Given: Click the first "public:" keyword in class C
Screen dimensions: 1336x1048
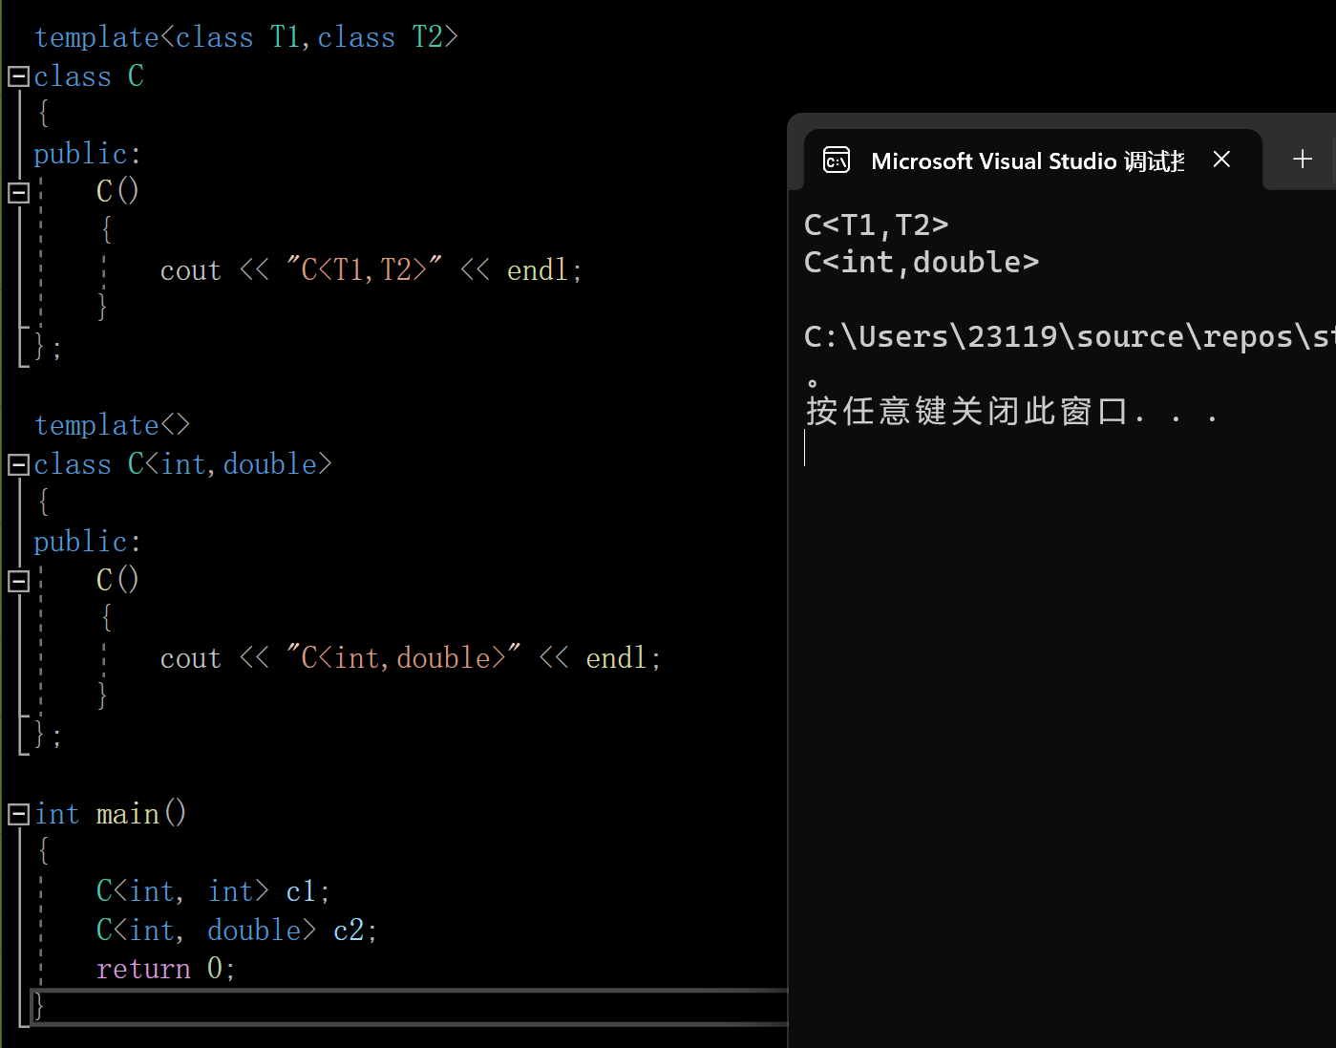Looking at the screenshot, I should 88,154.
